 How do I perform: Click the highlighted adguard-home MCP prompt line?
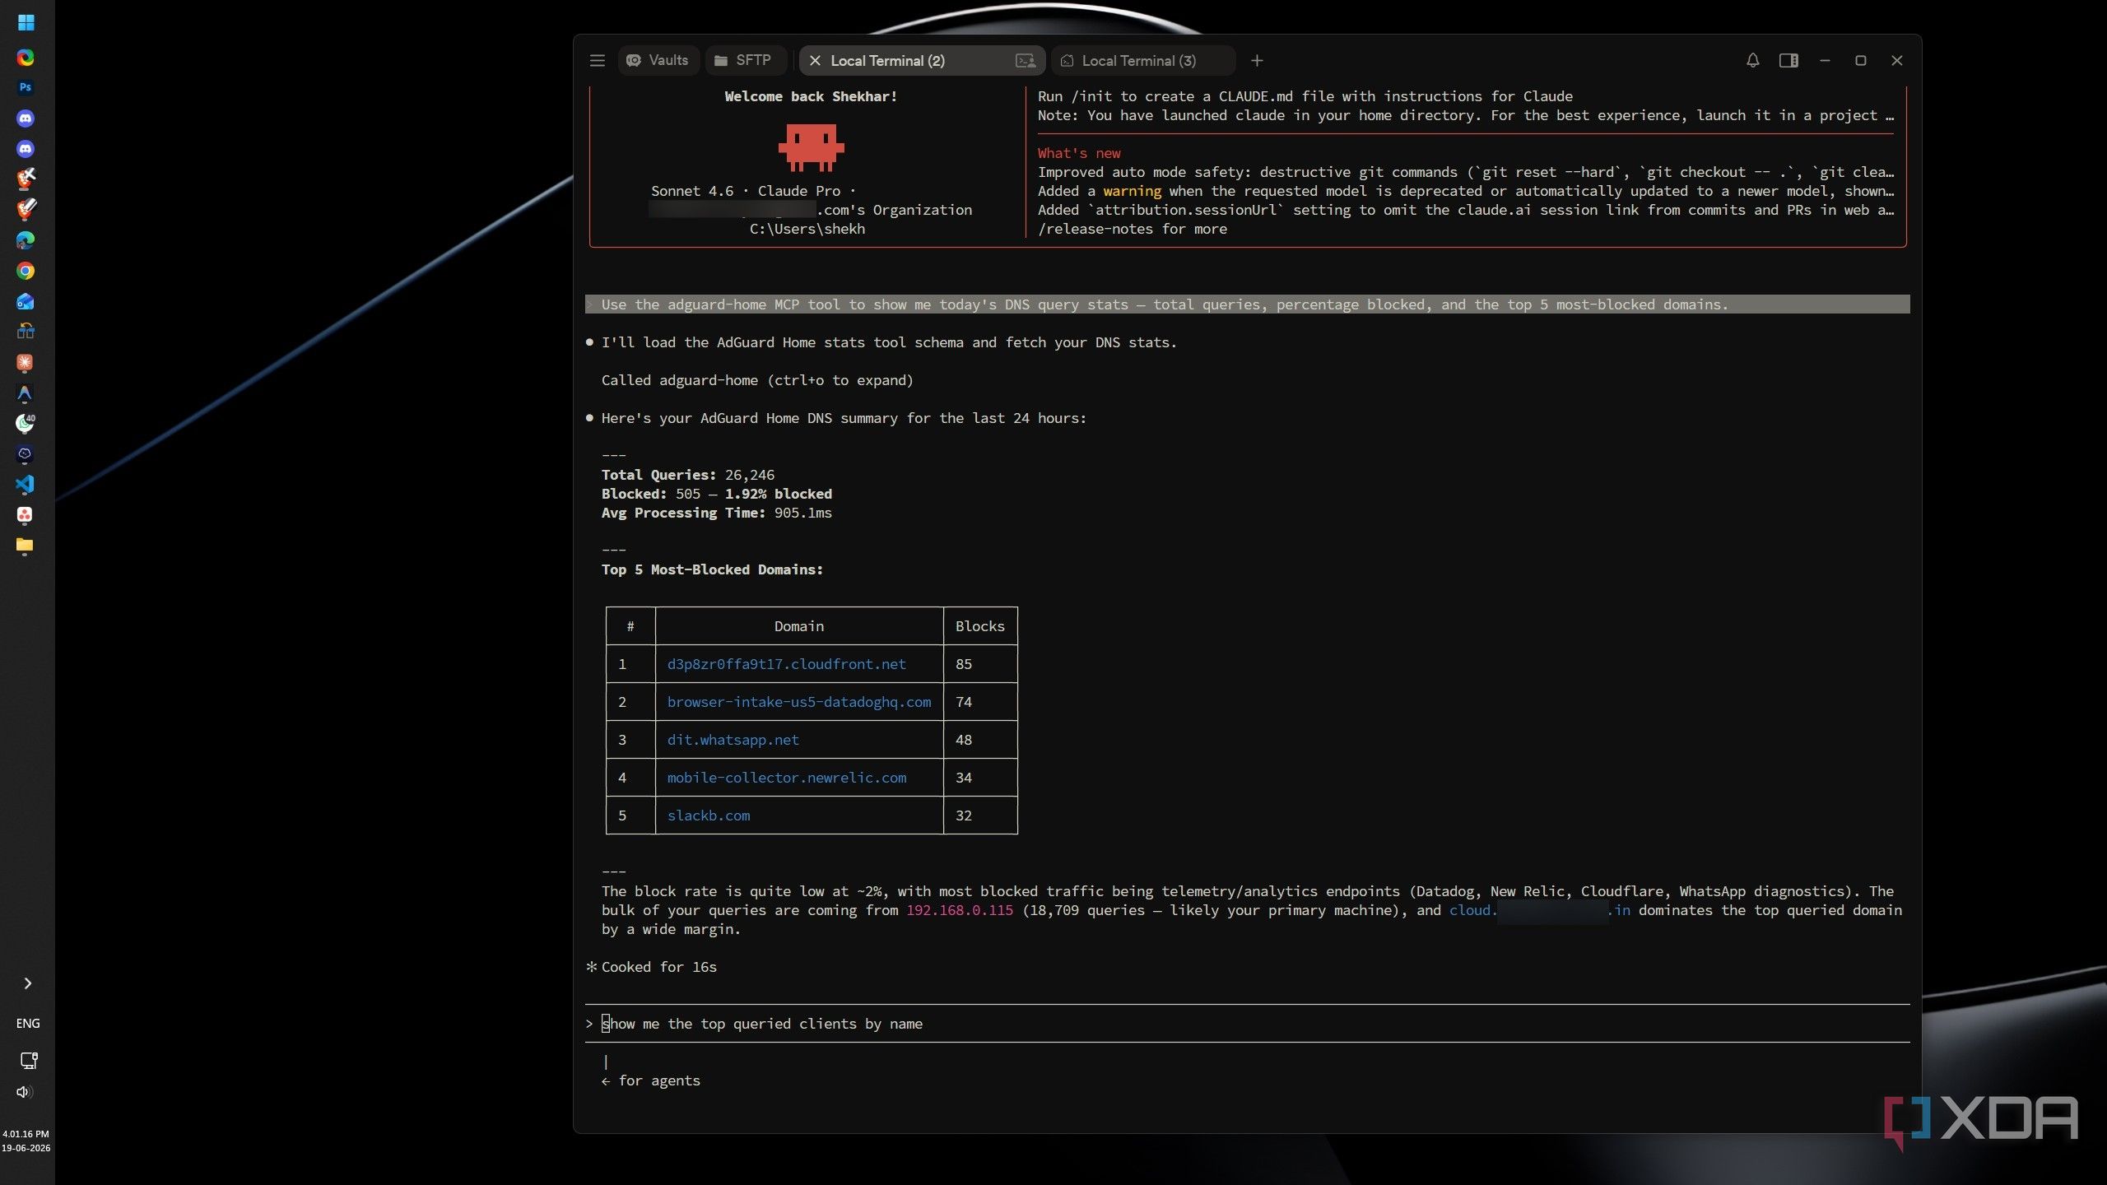tap(1247, 304)
